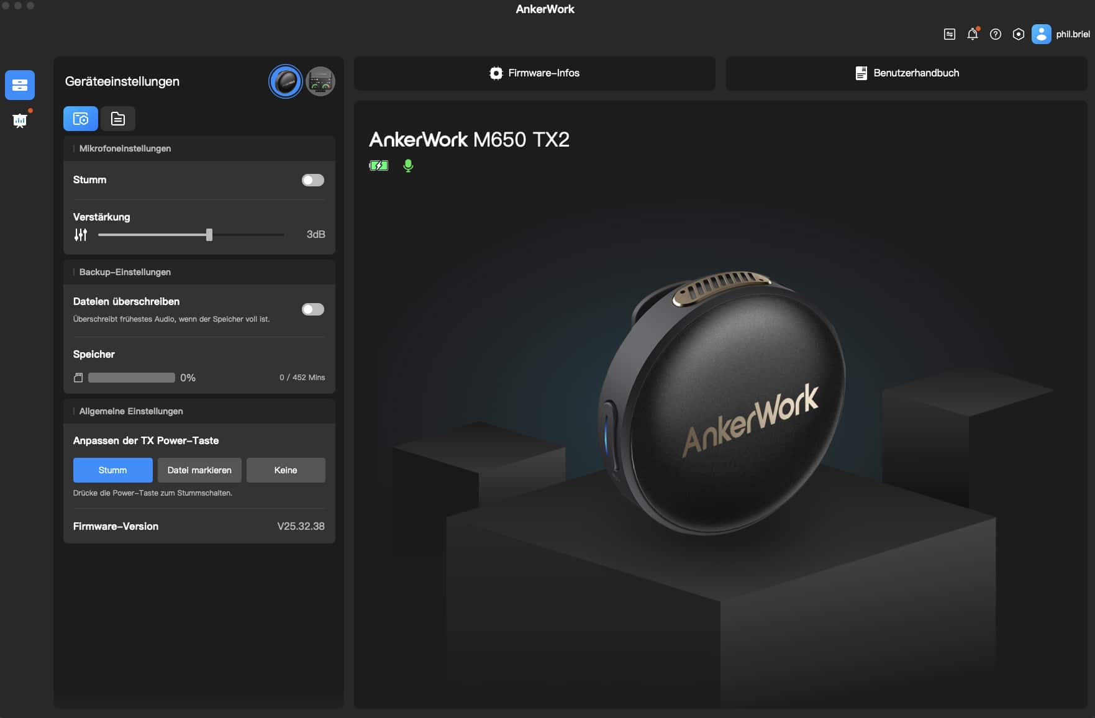Open the Benutzerhandbuch
Screen dimensions: 1095x718
[906, 73]
